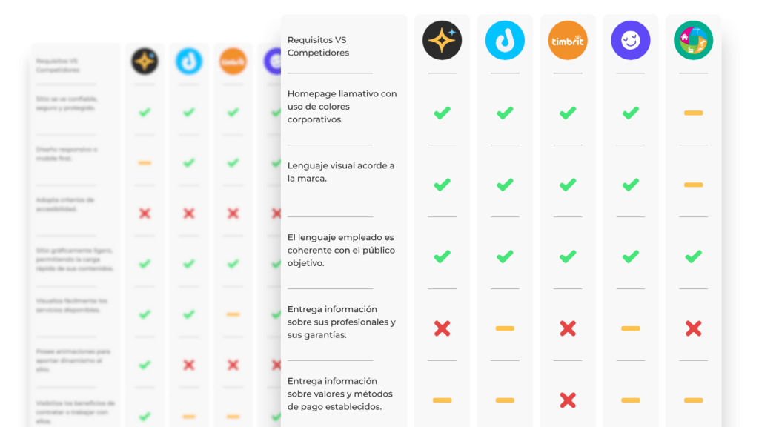759x427 pixels.
Task: Click "Entrega información sobre sus profesionales" text
Action: pos(341,322)
